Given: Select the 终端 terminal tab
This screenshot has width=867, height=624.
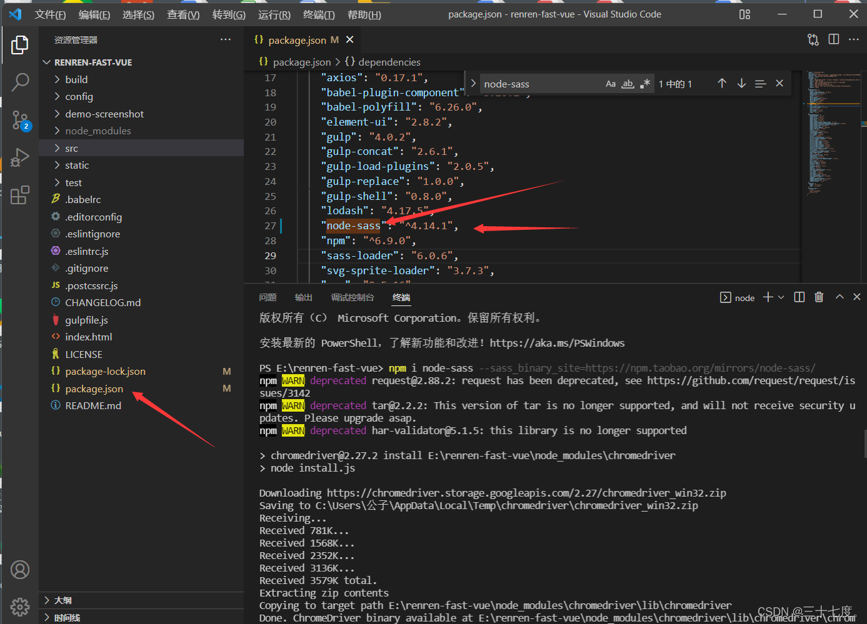Looking at the screenshot, I should [x=401, y=297].
